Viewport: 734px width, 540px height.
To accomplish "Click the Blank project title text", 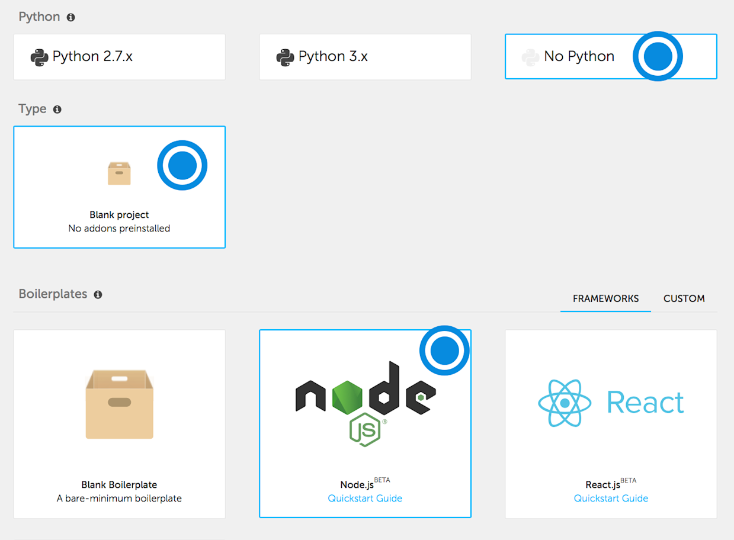I will [x=119, y=215].
